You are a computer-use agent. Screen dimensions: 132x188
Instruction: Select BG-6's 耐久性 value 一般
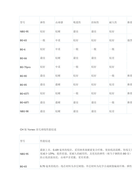point(112,49)
